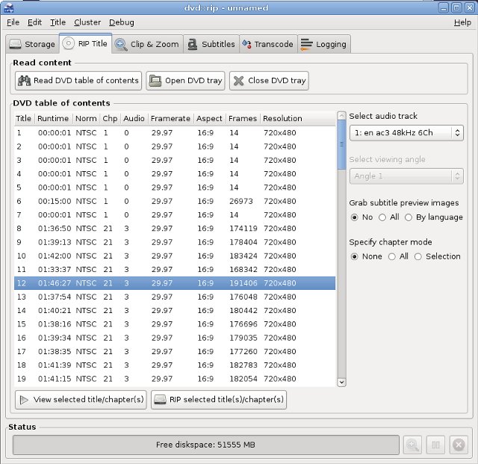Sort table by Chp column header
The width and height of the screenshot is (478, 464).
(110, 119)
